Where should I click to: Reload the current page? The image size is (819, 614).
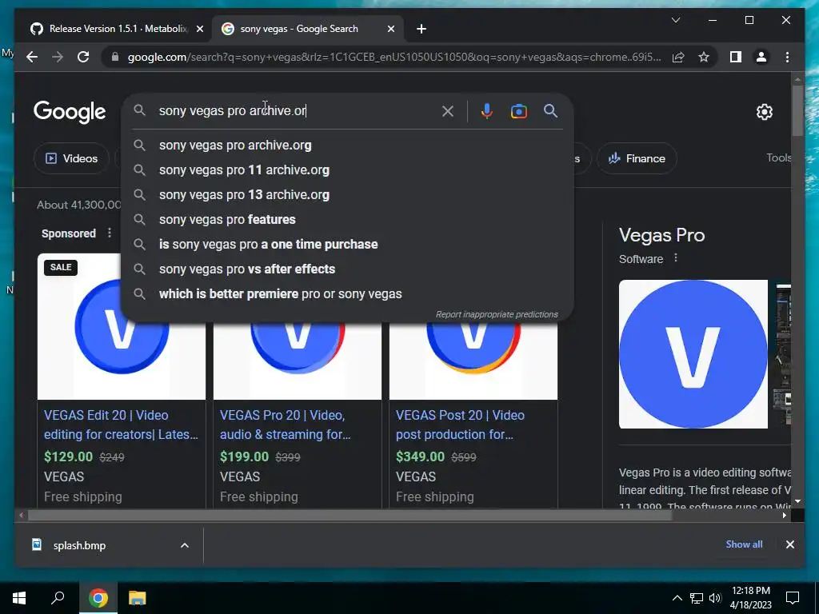(x=83, y=57)
